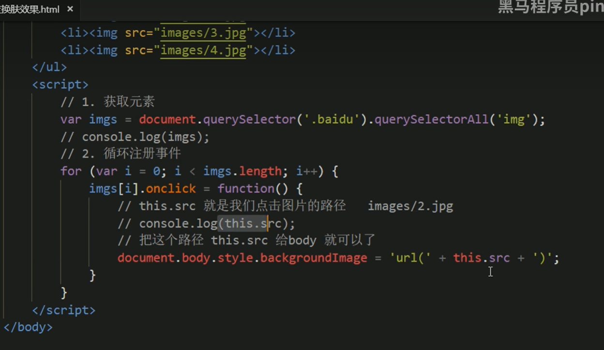Click the 'i++' increment expression
This screenshot has width=604, height=350.
pyautogui.click(x=307, y=171)
